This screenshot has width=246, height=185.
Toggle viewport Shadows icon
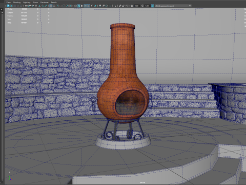tap(95, 6)
